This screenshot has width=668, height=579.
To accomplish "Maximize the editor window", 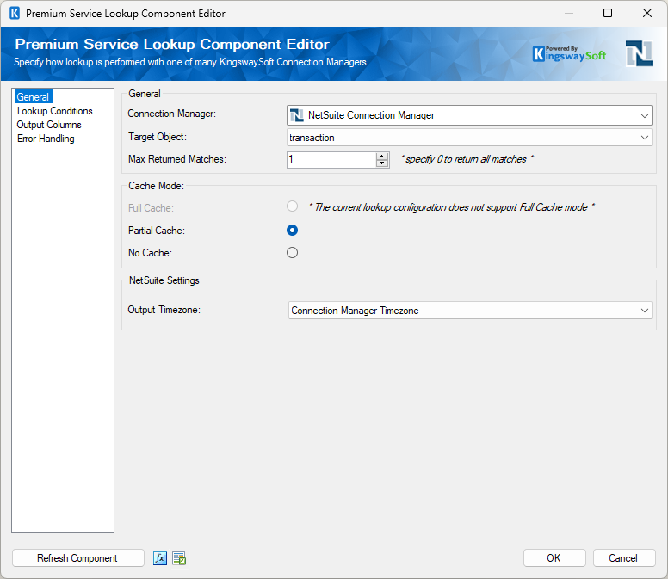I will click(608, 13).
